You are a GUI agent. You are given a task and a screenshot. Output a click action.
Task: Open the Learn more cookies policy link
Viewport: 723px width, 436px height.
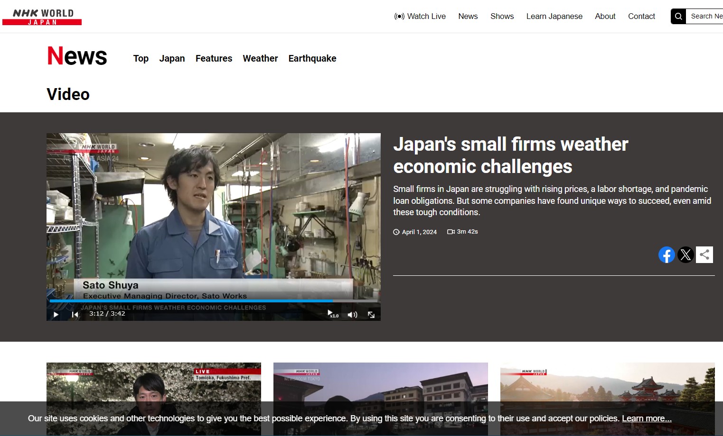pyautogui.click(x=646, y=418)
